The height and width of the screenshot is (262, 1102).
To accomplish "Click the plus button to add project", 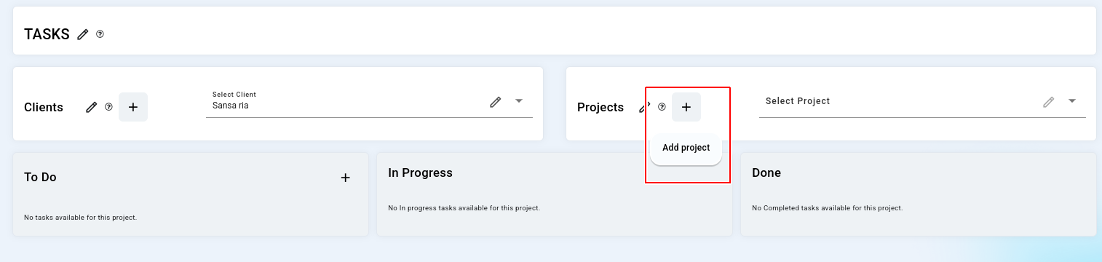I will 686,107.
